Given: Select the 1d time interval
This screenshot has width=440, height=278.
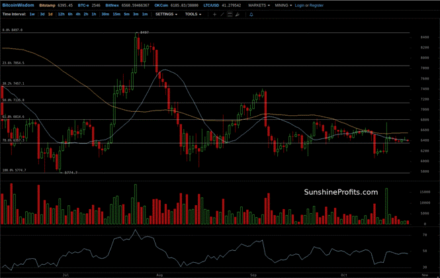Looking at the screenshot, I should pyautogui.click(x=51, y=14).
